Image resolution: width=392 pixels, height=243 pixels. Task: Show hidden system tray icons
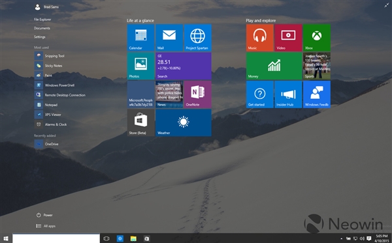coord(342,238)
